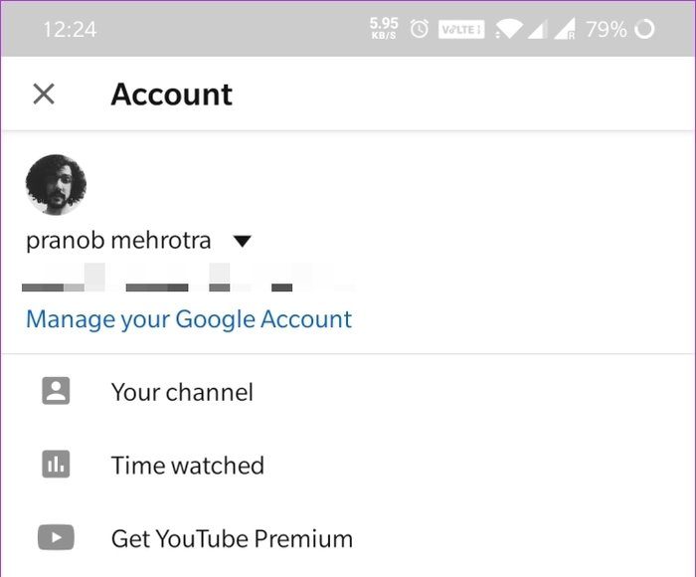The height and width of the screenshot is (577, 696).
Task: Tap the alarm clock status bar icon
Action: click(420, 29)
